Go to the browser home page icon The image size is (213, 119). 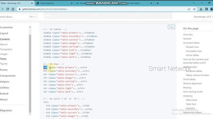13,9
